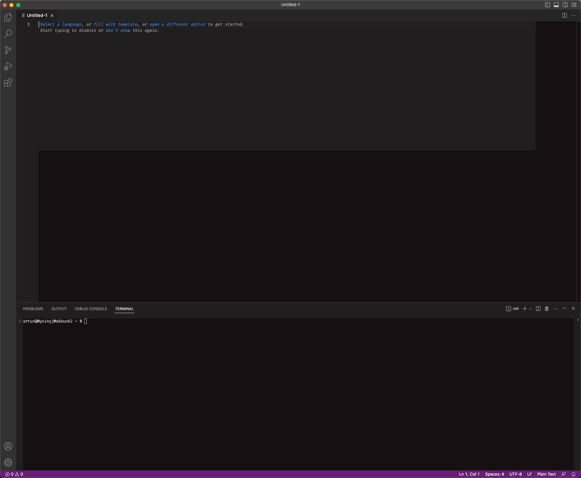581x478 pixels.
Task: Open the Run and Debug view
Action: click(8, 66)
